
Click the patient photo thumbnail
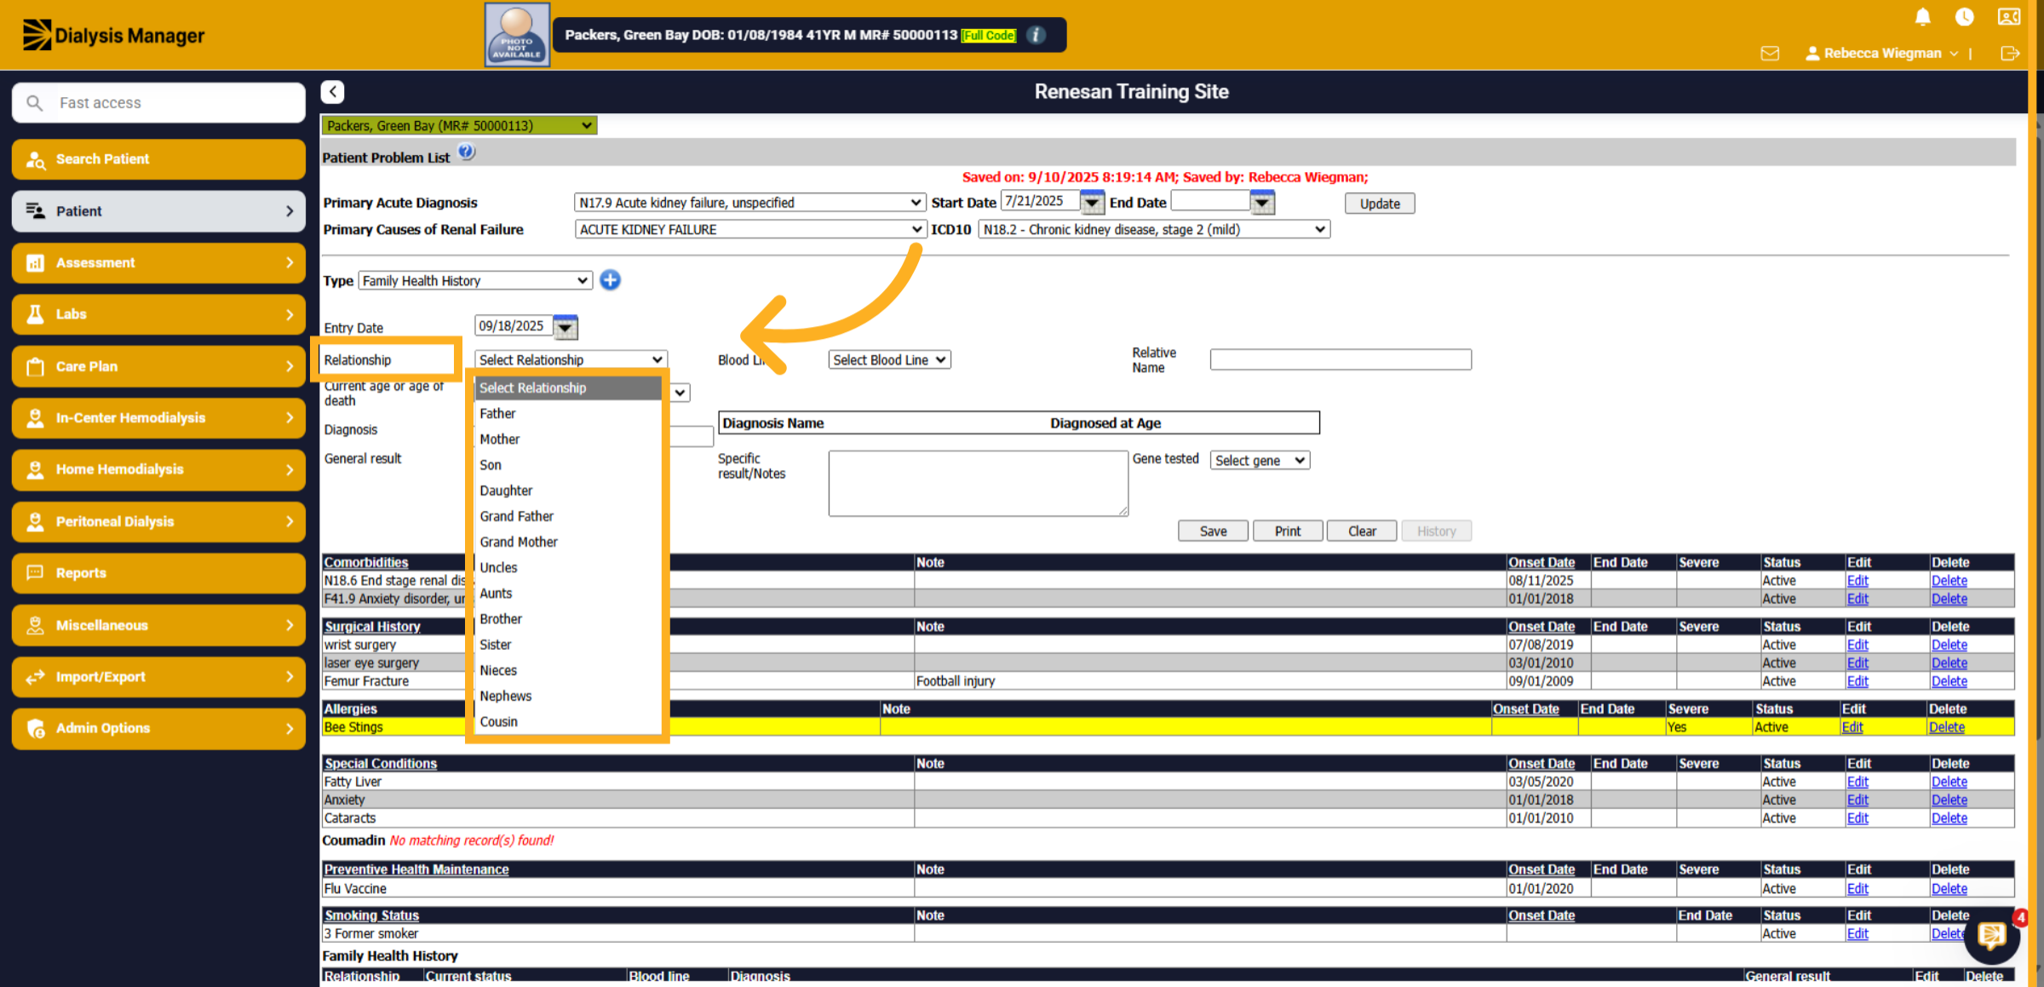(x=517, y=35)
